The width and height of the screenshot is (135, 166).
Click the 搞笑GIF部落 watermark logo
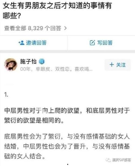tap(108, 160)
